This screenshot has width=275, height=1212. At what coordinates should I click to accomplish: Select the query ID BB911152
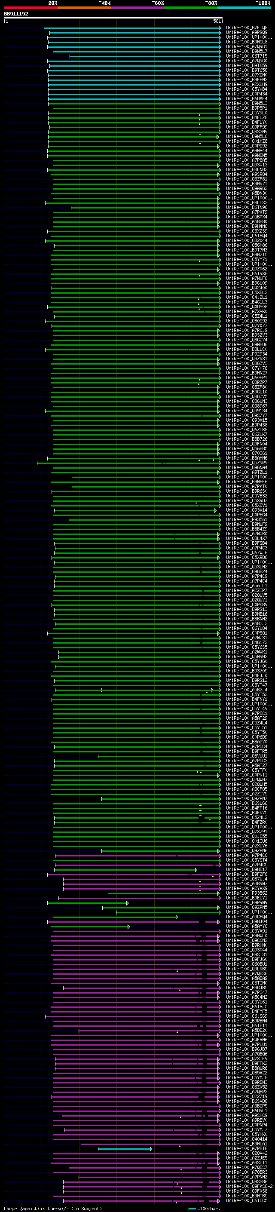point(16,14)
